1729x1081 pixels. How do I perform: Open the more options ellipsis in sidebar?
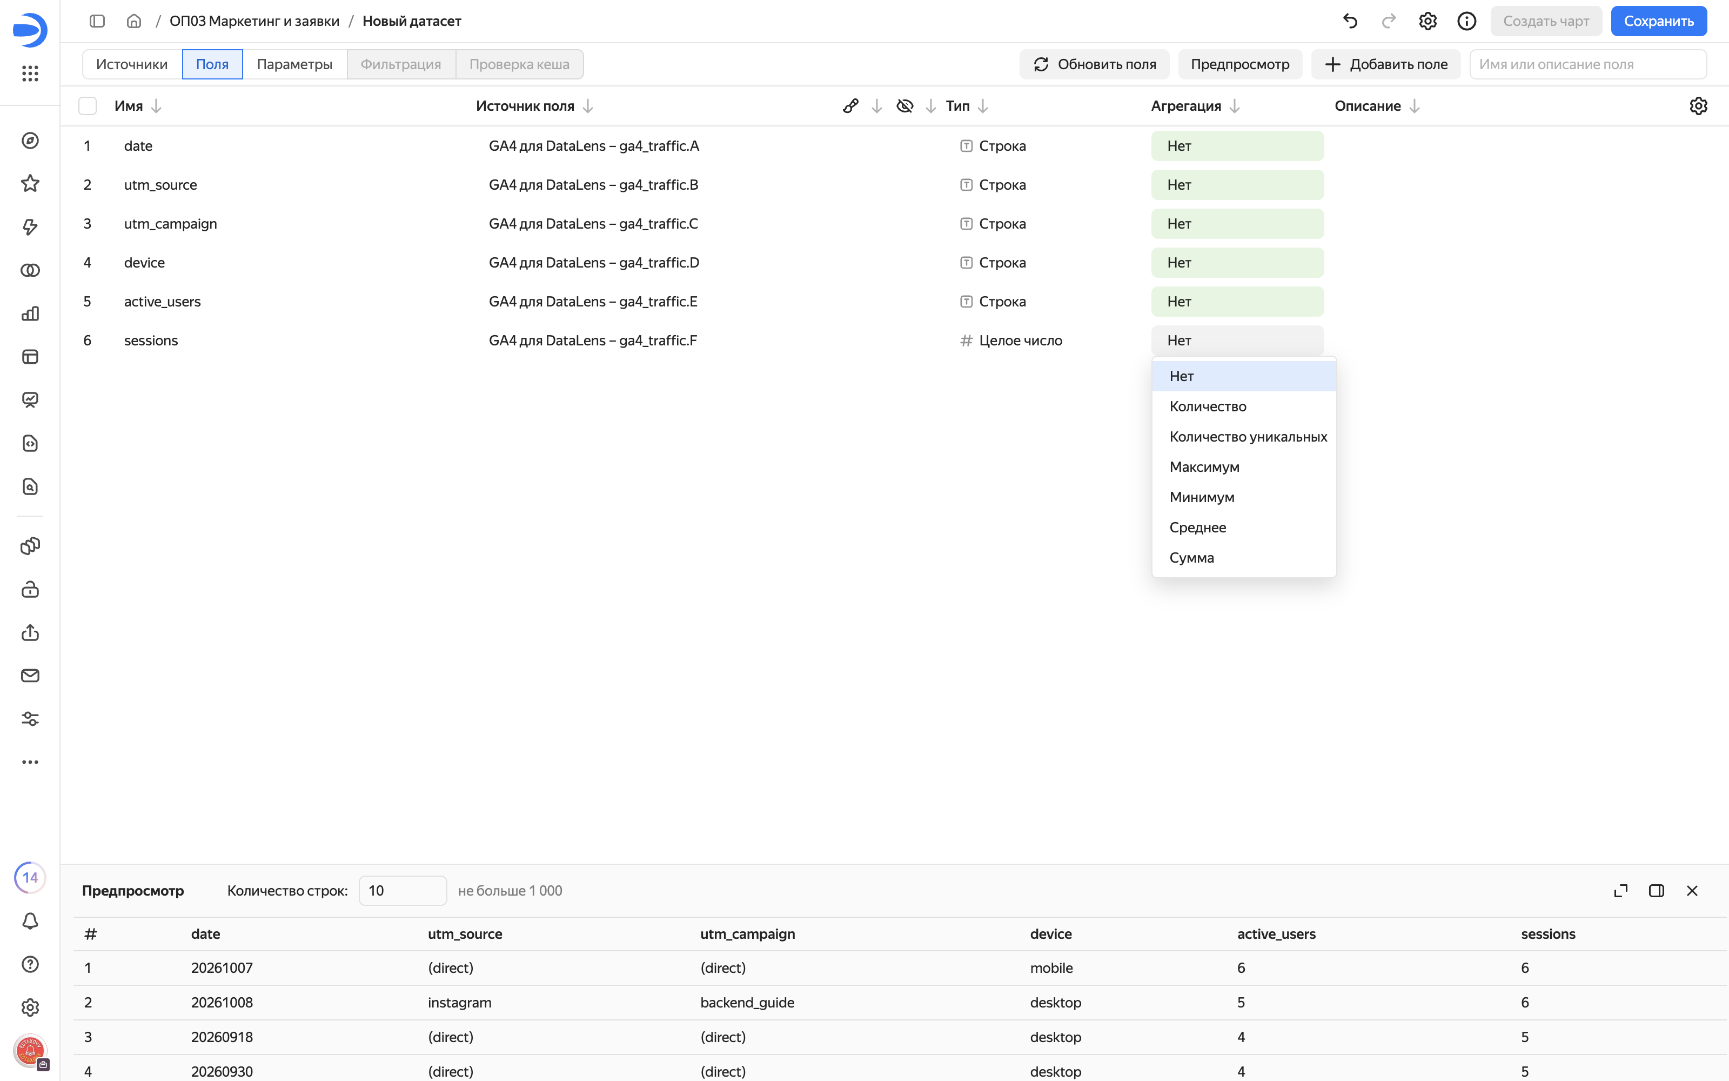click(x=30, y=762)
